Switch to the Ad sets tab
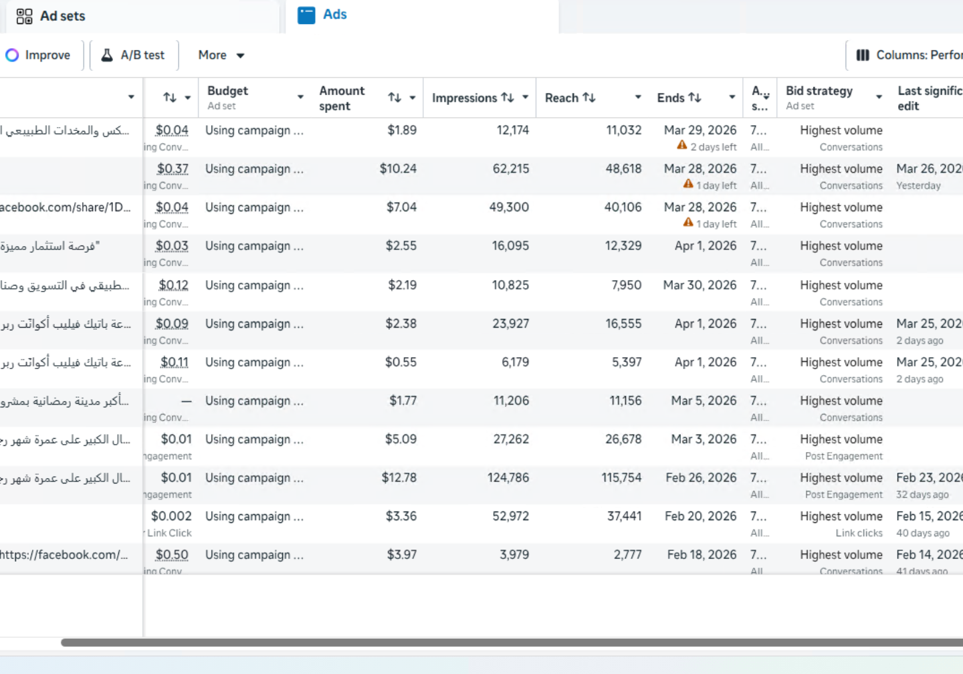The width and height of the screenshot is (963, 674). pos(62,16)
